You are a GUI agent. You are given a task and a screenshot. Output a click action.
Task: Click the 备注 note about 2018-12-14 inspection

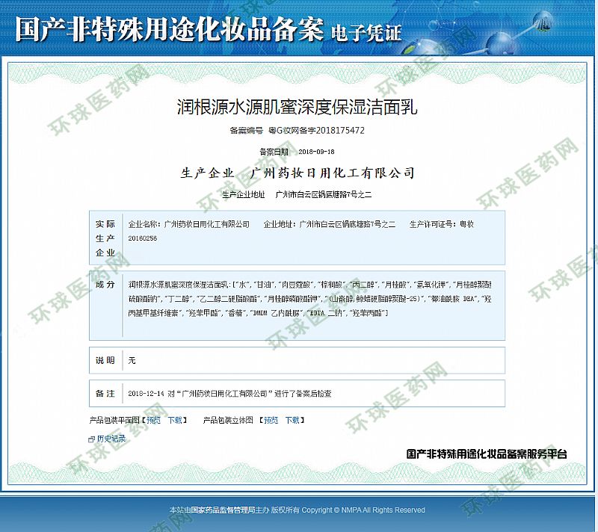(x=230, y=393)
